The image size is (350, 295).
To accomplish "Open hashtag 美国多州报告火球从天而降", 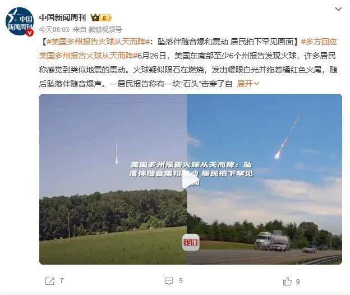I will point(98,42).
